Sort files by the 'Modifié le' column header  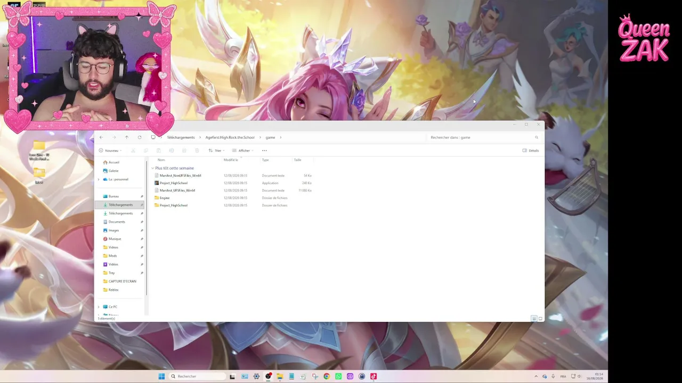tap(231, 160)
